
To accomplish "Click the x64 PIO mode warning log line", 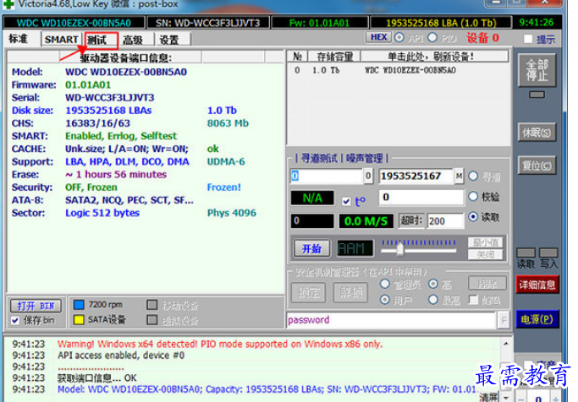I will click(220, 345).
